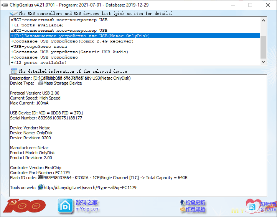The width and height of the screenshot is (277, 217).
Task: Click the author email envelope icon
Action: (x=182, y=209)
